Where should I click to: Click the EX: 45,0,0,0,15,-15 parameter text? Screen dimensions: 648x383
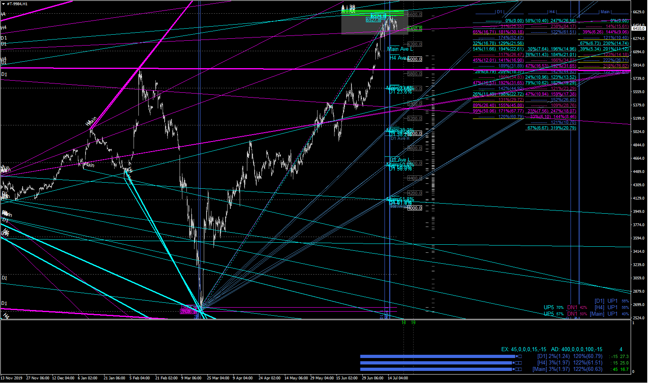[x=524, y=350]
